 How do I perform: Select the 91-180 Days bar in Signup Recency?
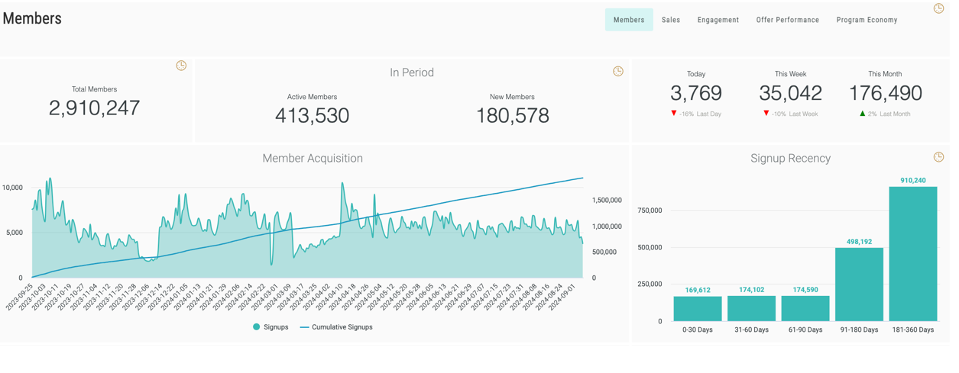[859, 285]
